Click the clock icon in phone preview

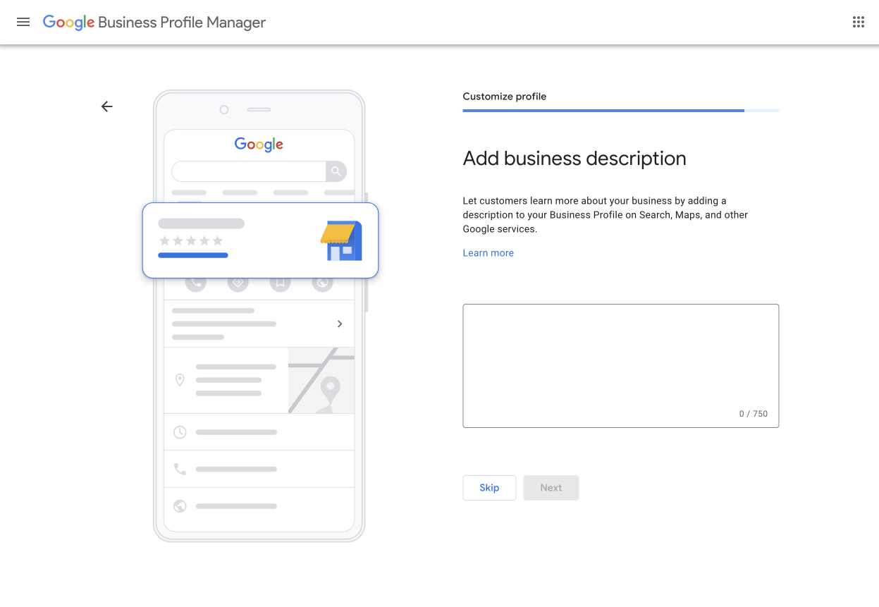click(180, 432)
